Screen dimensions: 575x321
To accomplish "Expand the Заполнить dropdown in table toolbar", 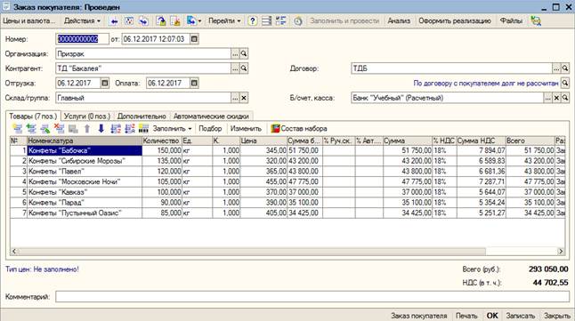I will 172,129.
